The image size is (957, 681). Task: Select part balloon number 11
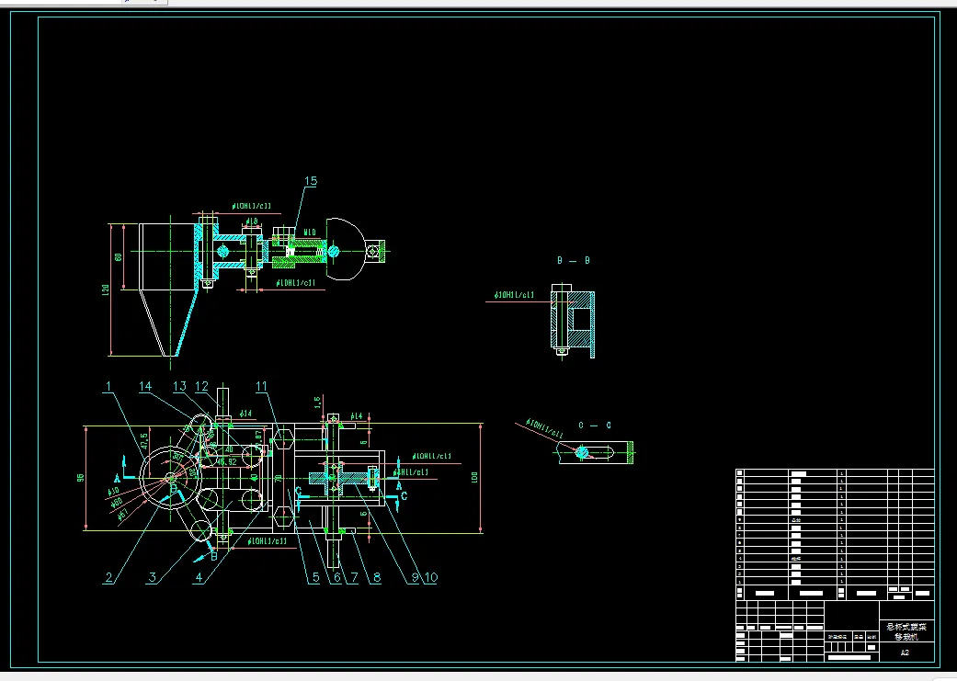[261, 386]
